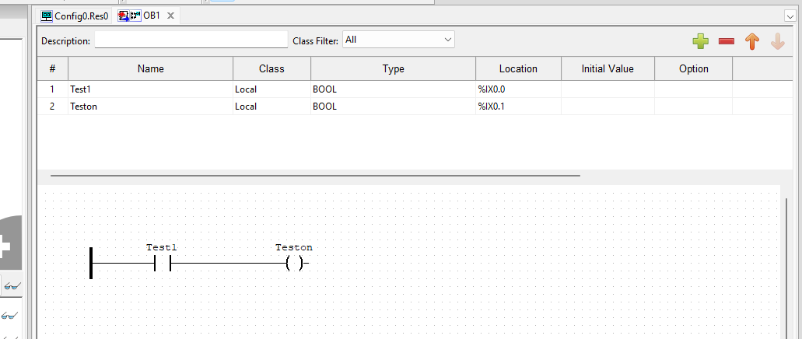Select the Test1 variable row name

point(81,89)
